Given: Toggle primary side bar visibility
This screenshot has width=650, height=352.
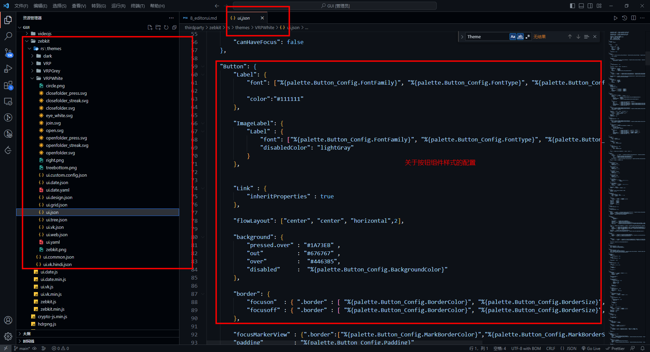Looking at the screenshot, I should coord(572,6).
